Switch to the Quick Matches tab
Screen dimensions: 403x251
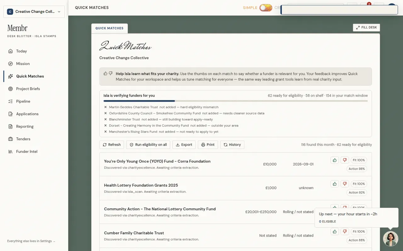coord(109,28)
